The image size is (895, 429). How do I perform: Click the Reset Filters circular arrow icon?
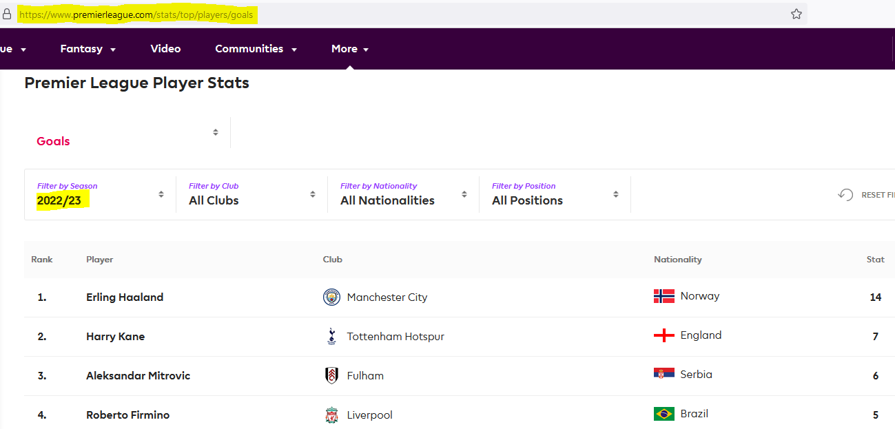[x=845, y=195]
